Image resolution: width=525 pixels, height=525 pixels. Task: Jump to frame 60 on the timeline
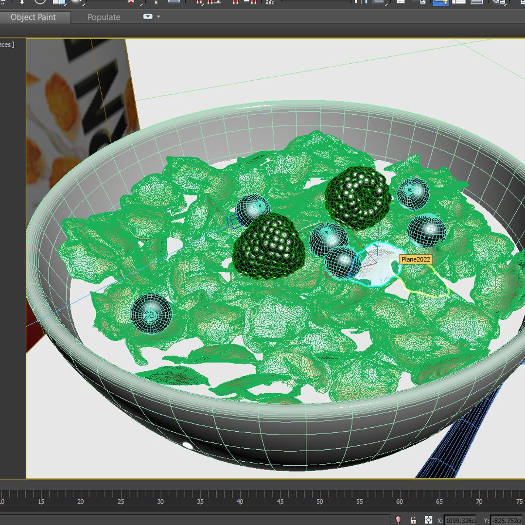tap(400, 501)
